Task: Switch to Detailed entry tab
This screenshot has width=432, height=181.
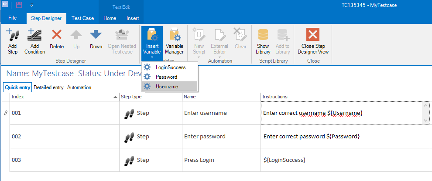Action: point(48,87)
